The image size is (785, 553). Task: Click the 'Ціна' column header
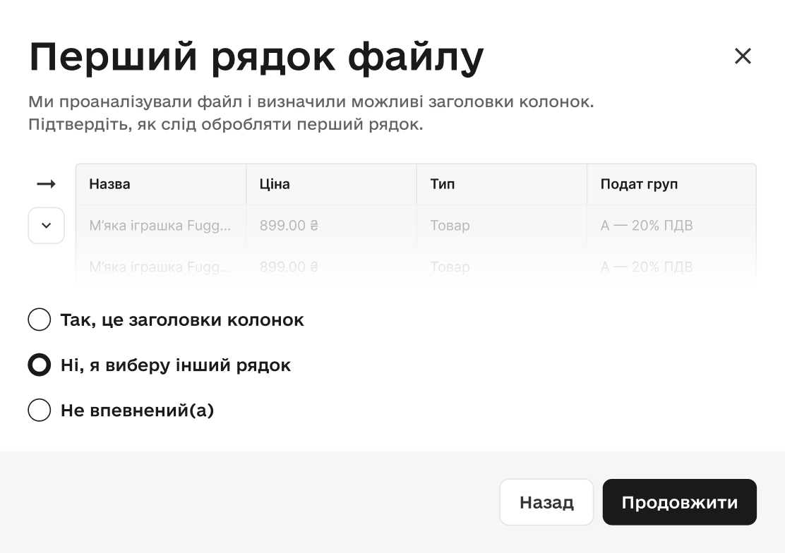point(331,184)
